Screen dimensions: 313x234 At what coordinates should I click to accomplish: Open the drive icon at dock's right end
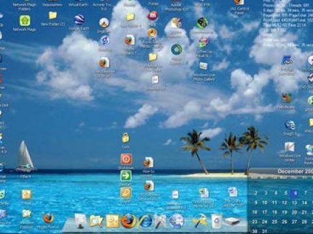coord(232,222)
